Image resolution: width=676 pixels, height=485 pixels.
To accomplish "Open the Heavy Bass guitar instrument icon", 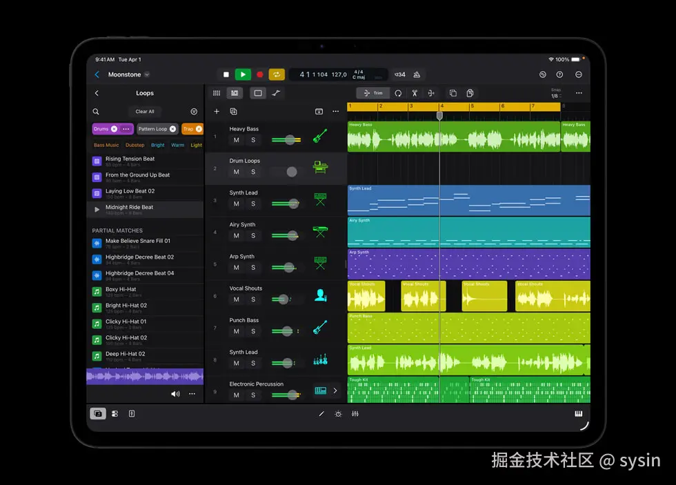I will click(x=320, y=136).
